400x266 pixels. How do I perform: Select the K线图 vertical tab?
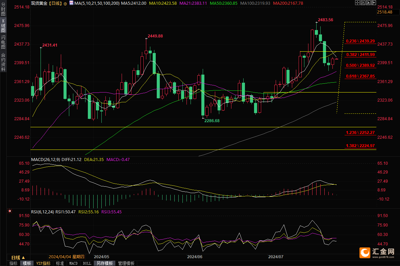point(3,25)
